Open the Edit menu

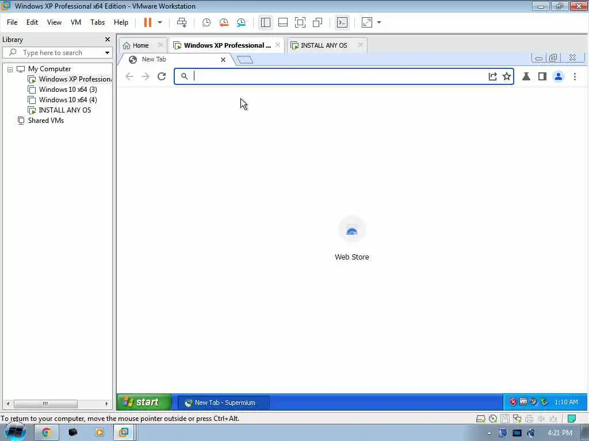coord(32,22)
